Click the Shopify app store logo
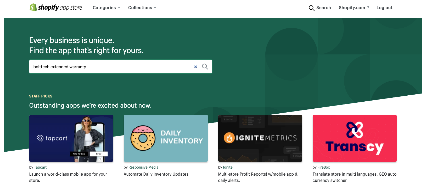 pos(56,7)
